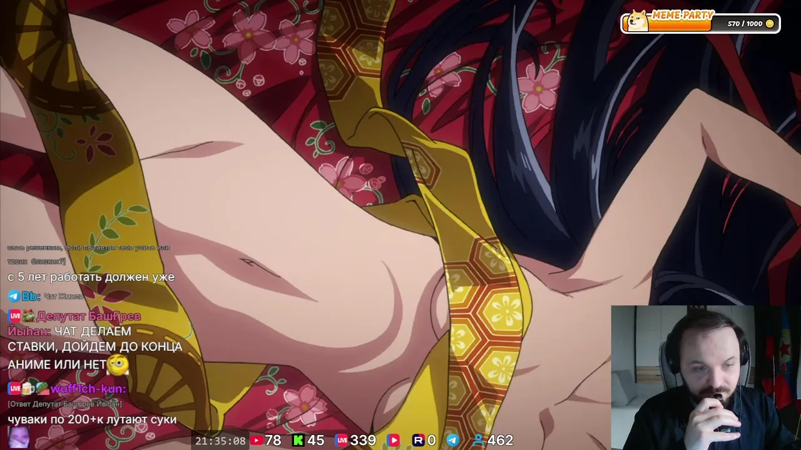801x450 pixels.
Task: Click the 'Bb:' chat username
Action: point(31,296)
